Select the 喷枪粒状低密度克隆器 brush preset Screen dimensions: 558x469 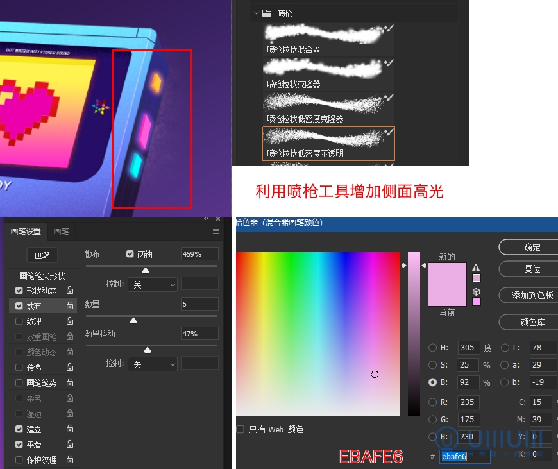point(328,108)
